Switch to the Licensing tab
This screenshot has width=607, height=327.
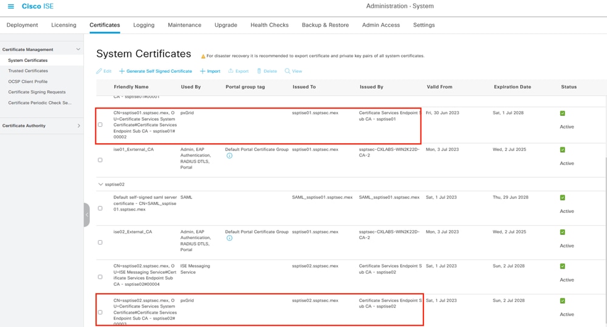63,25
